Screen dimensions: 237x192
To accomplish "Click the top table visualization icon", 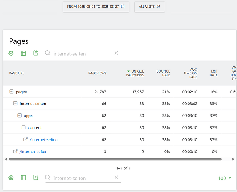I will point(23,53).
